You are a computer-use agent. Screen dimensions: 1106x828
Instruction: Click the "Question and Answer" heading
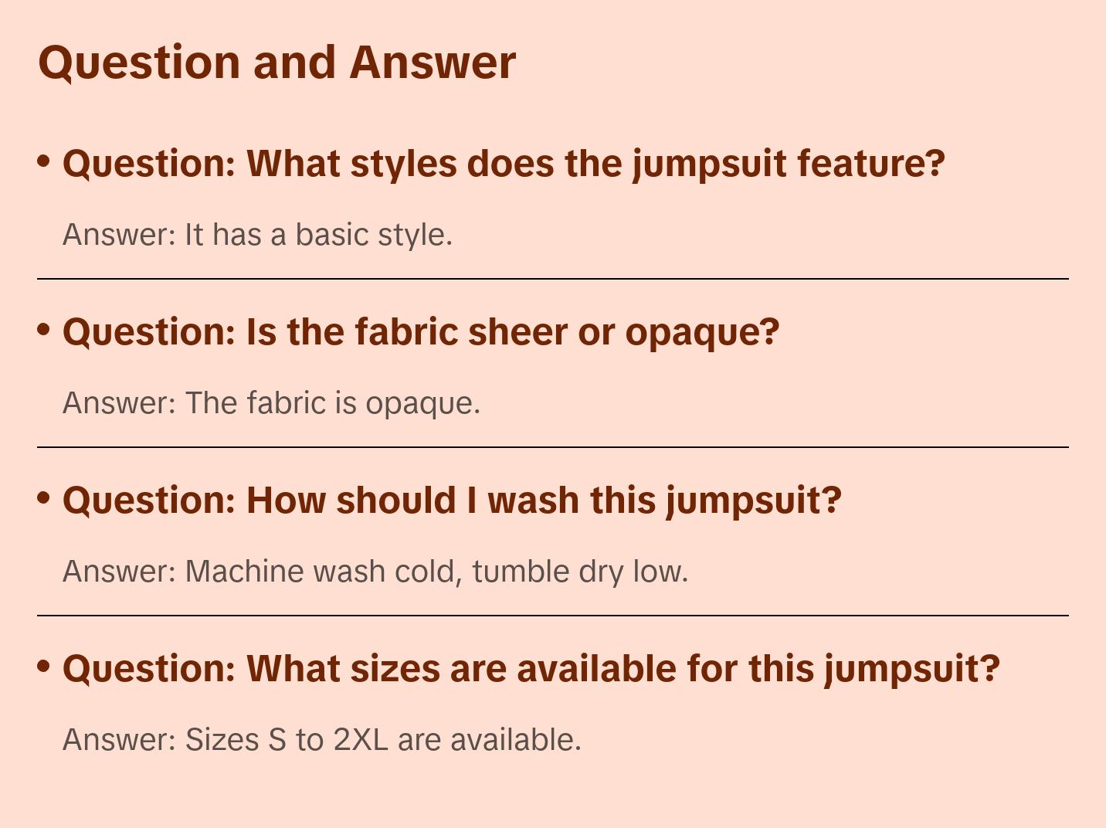tap(276, 62)
